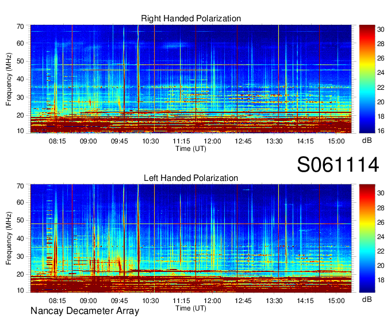This screenshot has height=318, width=391.
Task: Click 11:15 time tick under Right Handed plot
Action: click(x=181, y=141)
